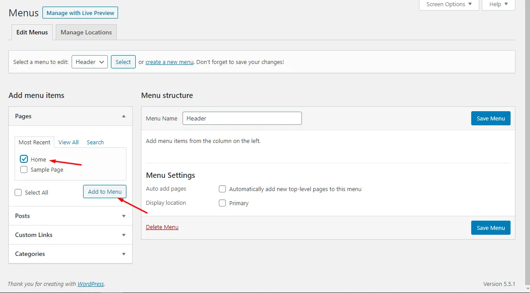Tick the Select All checkbox
This screenshot has height=293, width=530.
[18, 192]
